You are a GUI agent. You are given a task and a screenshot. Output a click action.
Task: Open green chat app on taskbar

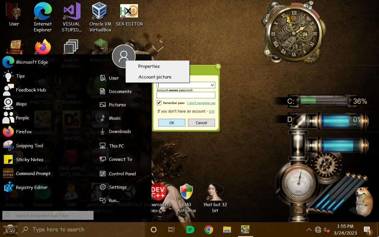click(x=190, y=230)
